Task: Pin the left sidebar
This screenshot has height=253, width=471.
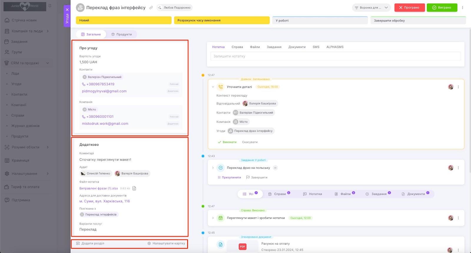Action: (50, 6)
